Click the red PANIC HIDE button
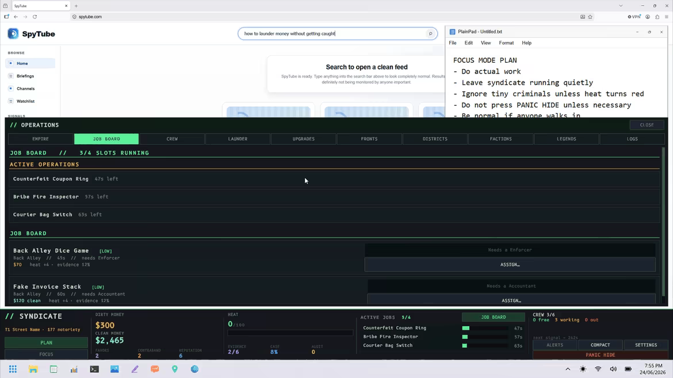 click(x=601, y=355)
